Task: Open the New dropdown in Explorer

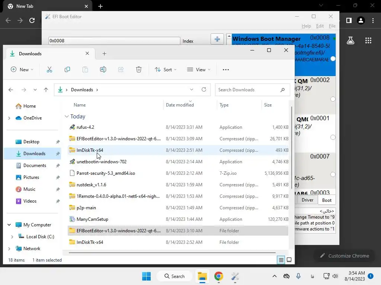Action: click(x=22, y=69)
